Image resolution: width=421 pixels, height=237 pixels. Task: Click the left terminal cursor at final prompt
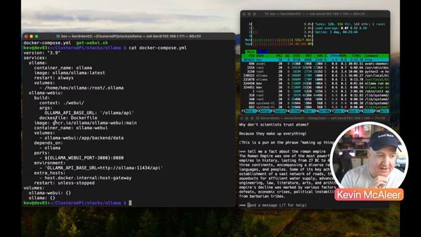pyautogui.click(x=130, y=203)
